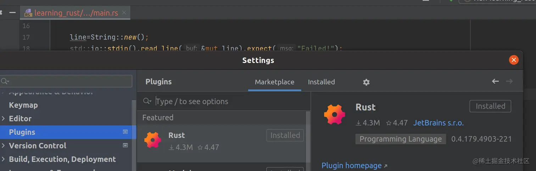Click the Programming Language tag
This screenshot has width=536, height=171.
[x=401, y=139]
